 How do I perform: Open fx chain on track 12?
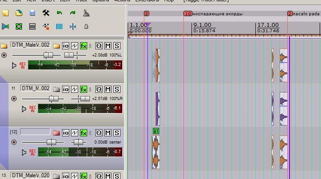point(84,133)
